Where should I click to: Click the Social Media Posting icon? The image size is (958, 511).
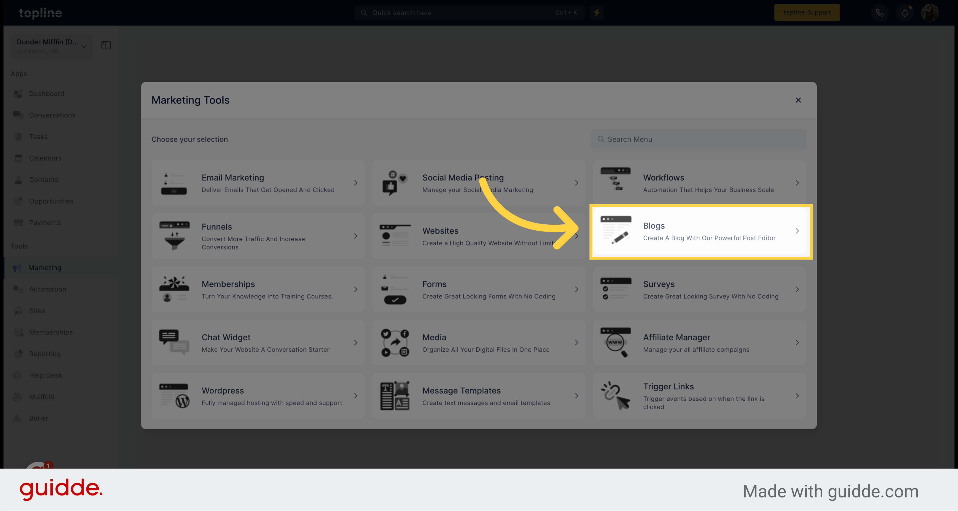[x=395, y=183]
